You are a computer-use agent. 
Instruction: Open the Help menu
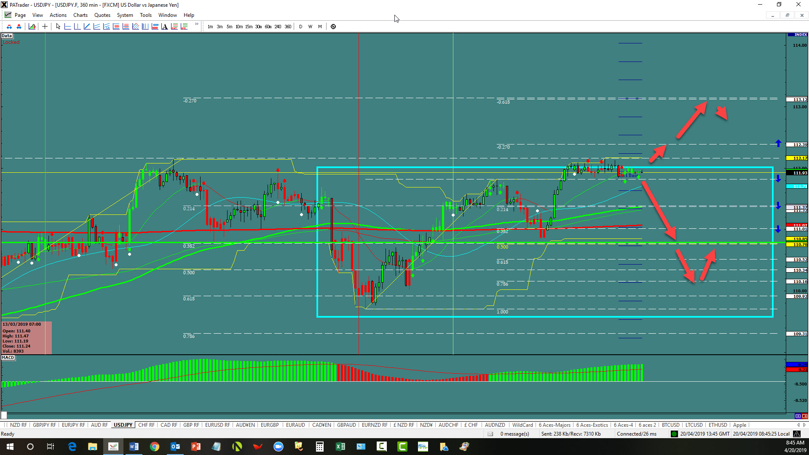[x=189, y=15]
